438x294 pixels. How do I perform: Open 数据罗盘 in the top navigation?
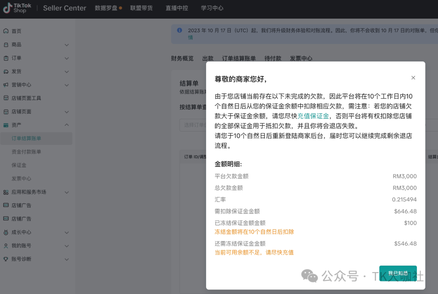point(106,8)
